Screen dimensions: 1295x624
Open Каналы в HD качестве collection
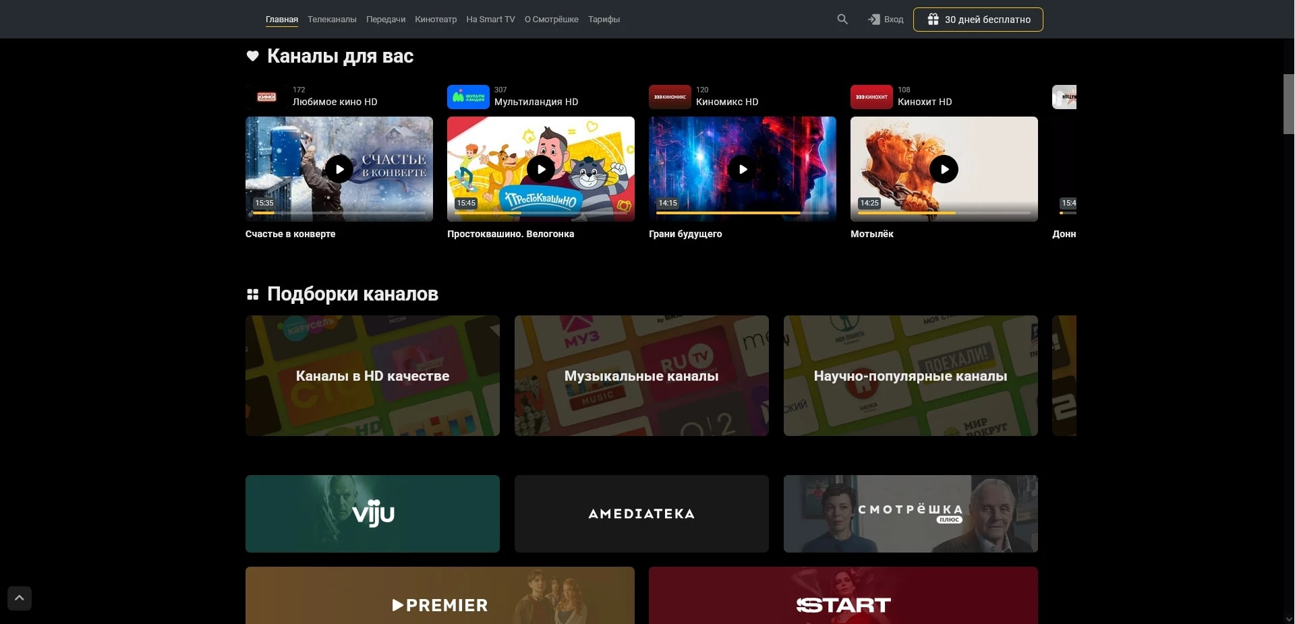click(x=372, y=376)
